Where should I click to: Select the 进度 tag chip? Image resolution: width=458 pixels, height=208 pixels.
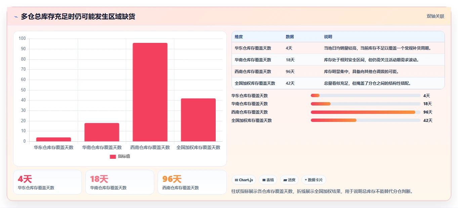pos(289,180)
